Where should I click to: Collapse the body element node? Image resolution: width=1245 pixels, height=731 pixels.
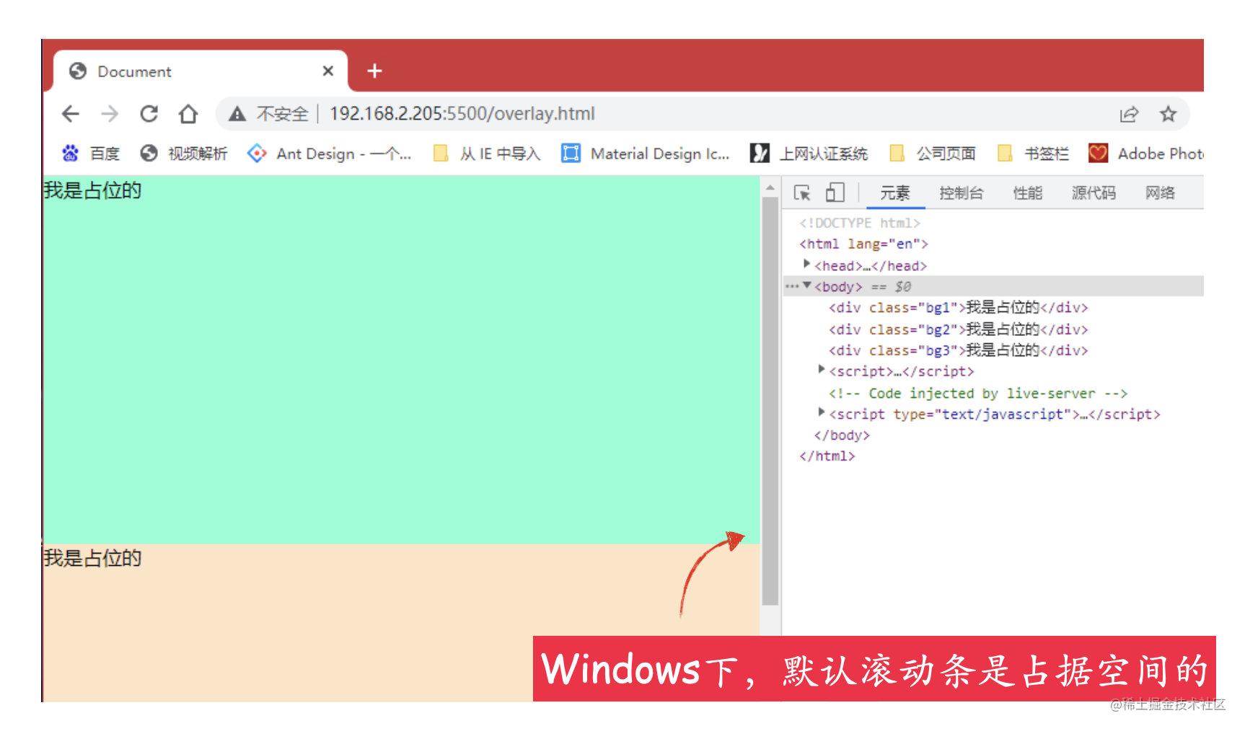[806, 286]
